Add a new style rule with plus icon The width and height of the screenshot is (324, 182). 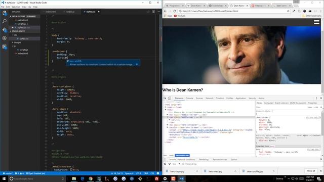(x=321, y=107)
